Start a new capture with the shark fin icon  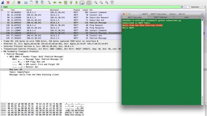pos(3,2)
